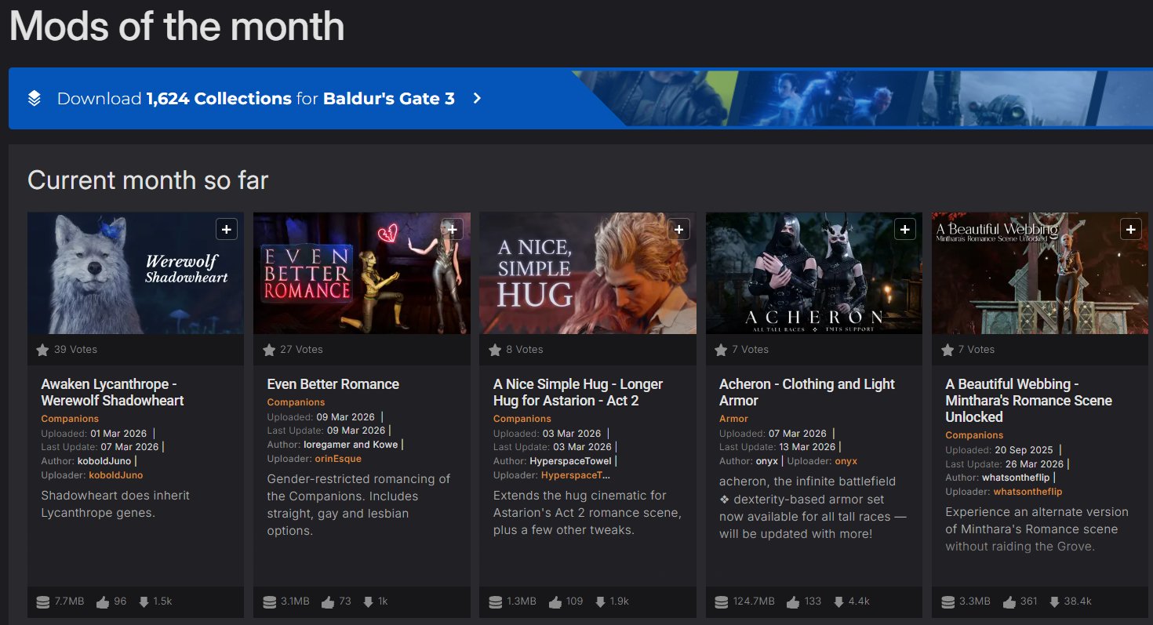Viewport: 1153px width, 625px height.
Task: Click the last update date 13 Mar 2026
Action: [806, 447]
